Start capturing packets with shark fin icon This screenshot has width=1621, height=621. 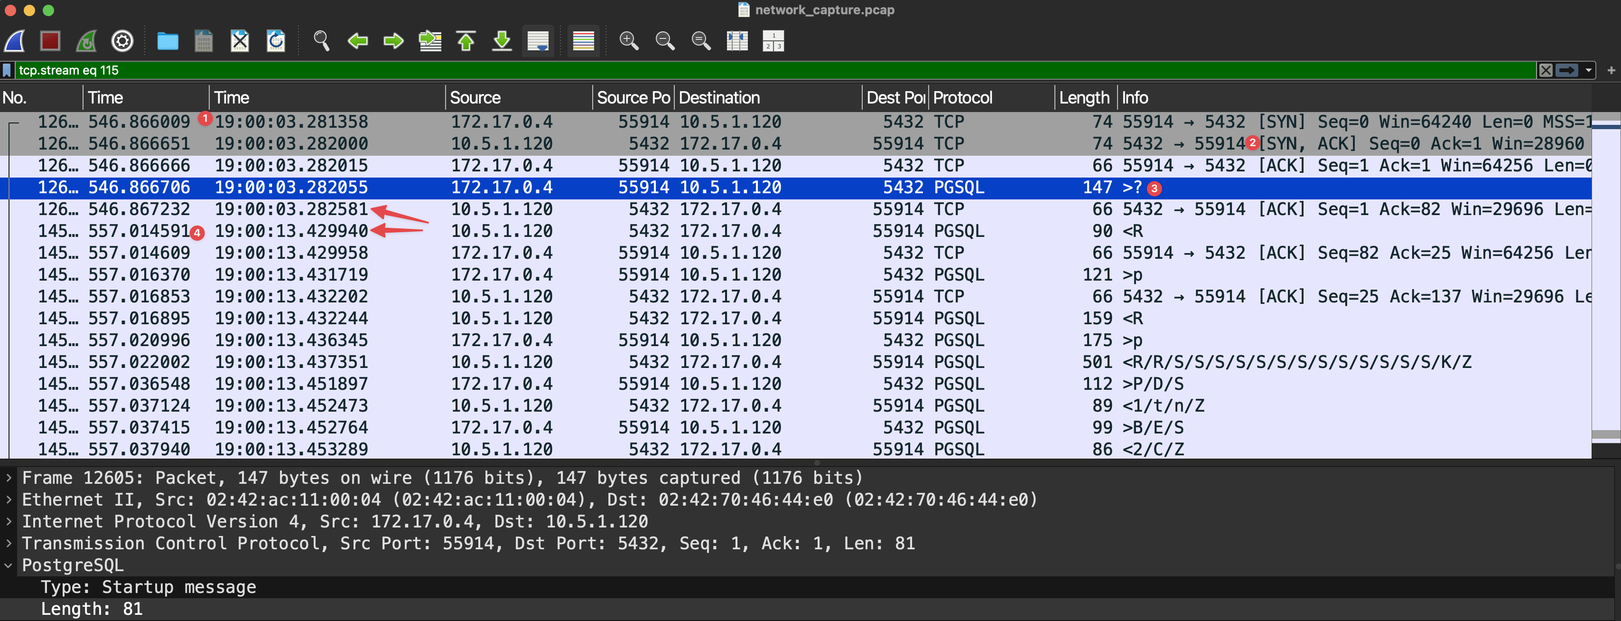pyautogui.click(x=15, y=41)
